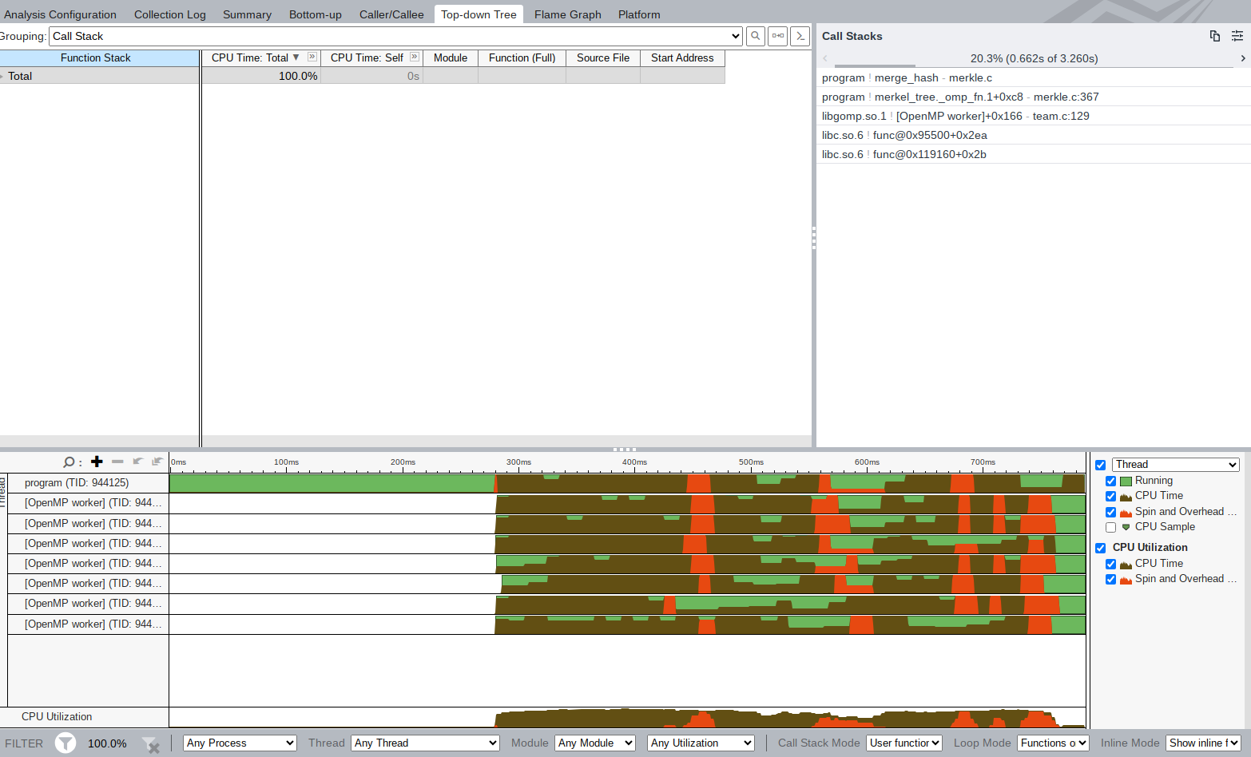Open Call Stacks settings sliders icon

click(x=1237, y=36)
